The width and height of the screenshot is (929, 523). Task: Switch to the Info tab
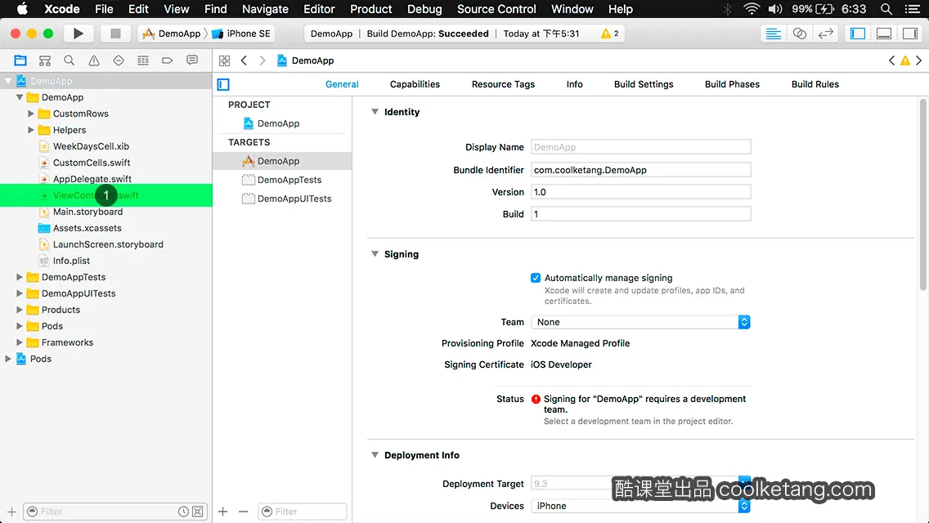pyautogui.click(x=574, y=84)
